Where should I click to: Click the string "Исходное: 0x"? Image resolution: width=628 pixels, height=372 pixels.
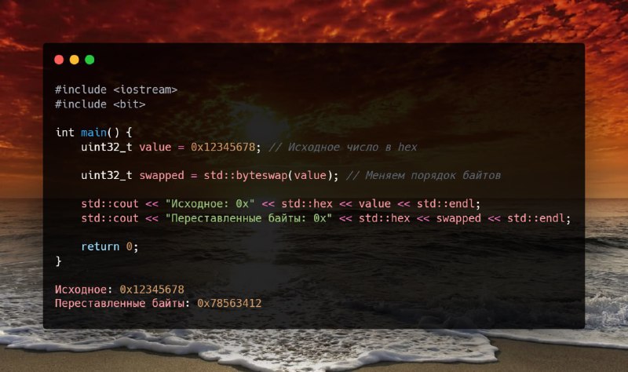[210, 204]
